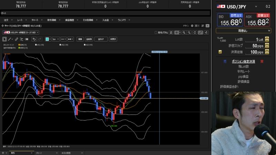276x155 pixels.
Task: Toggle the 取引パネル checkbox
Action: [x=156, y=32]
